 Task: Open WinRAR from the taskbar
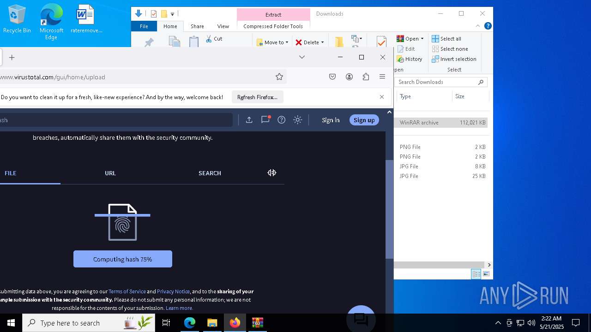point(257,323)
